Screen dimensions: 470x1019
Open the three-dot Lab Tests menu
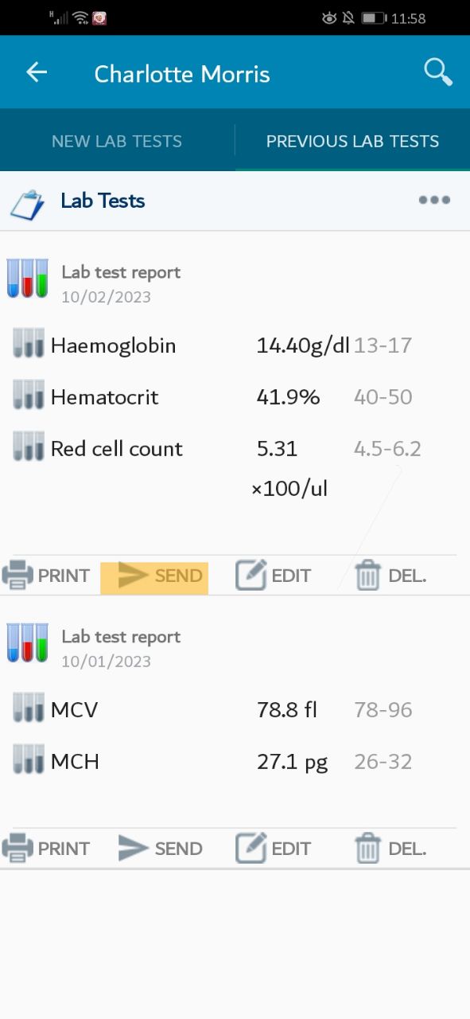tap(434, 201)
